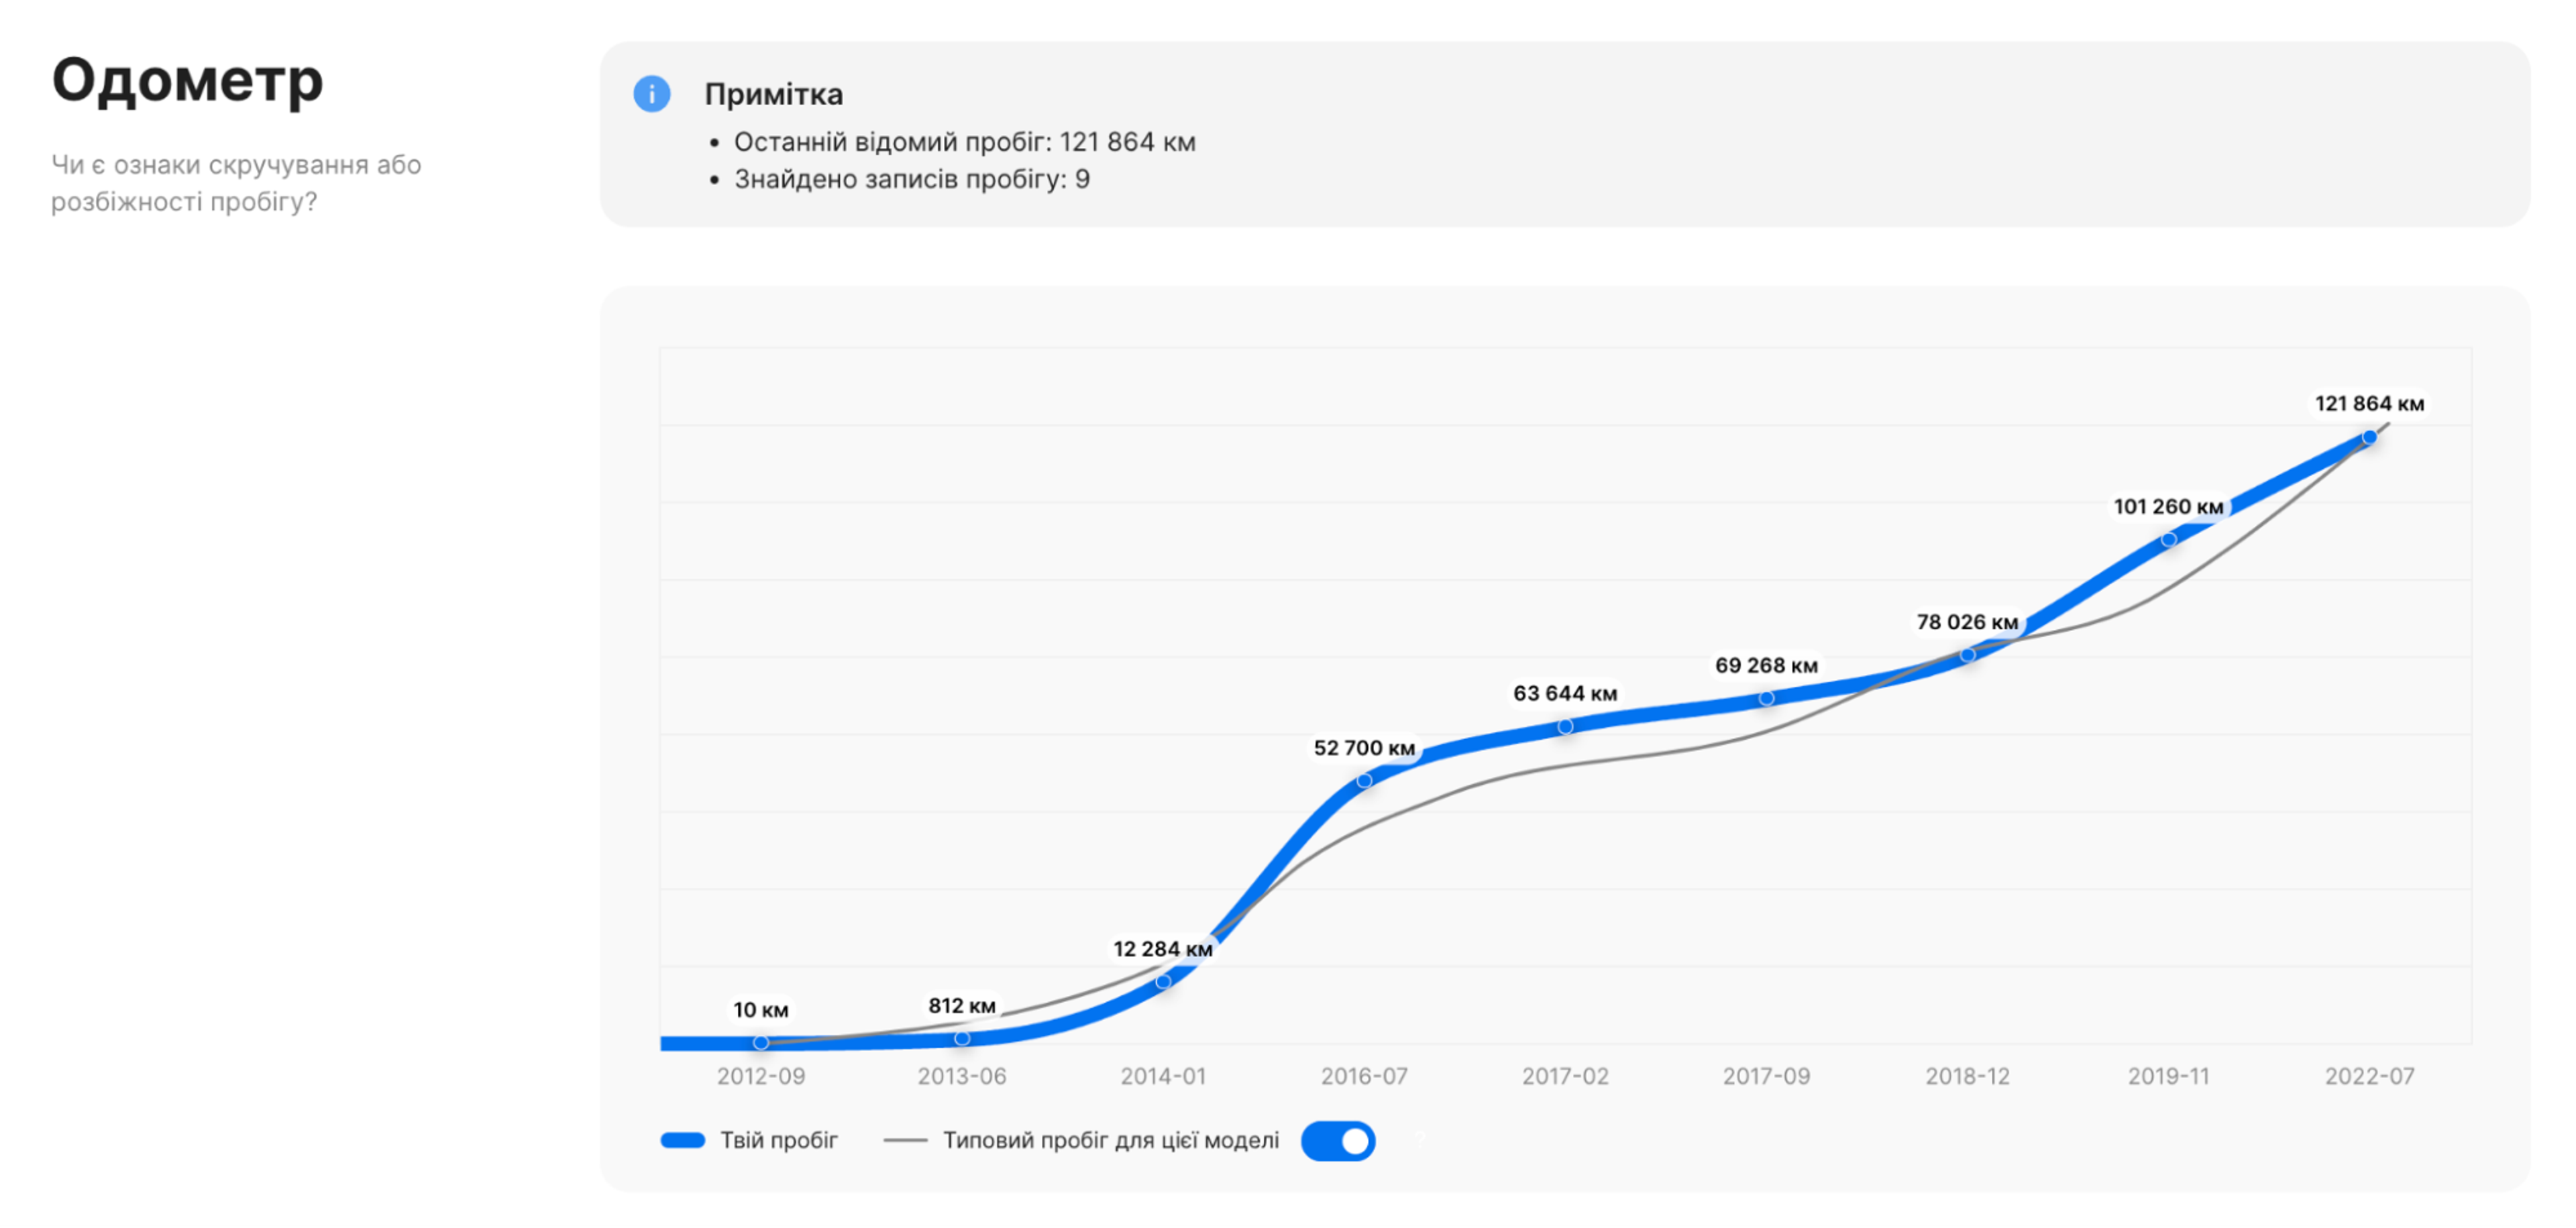Select the 10 км data point
Viewport: 2576px width, 1228px height.
(761, 1043)
